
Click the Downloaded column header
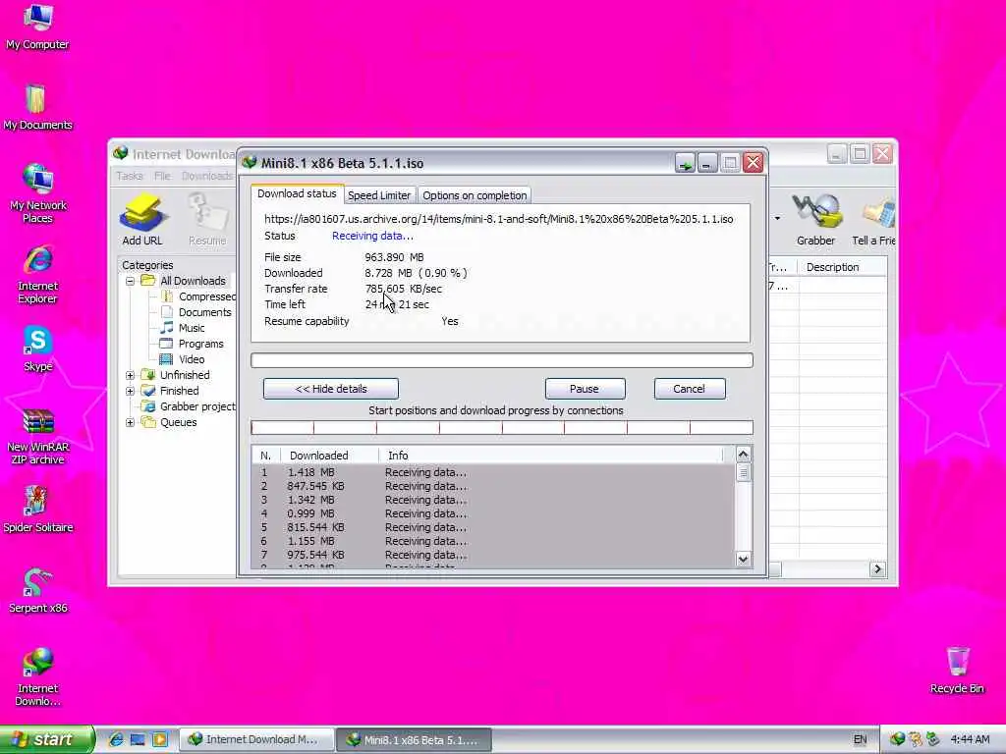click(329, 456)
